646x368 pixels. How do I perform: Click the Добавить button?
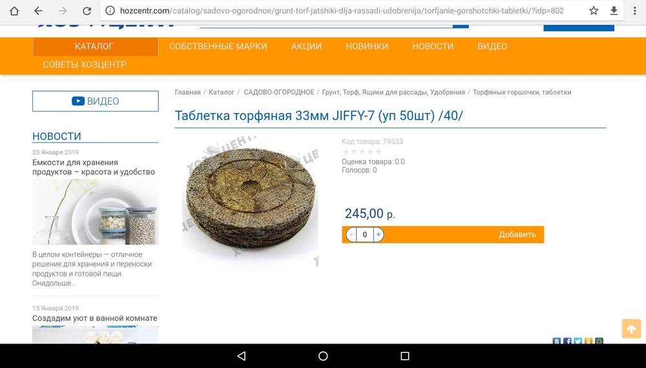pyautogui.click(x=517, y=234)
